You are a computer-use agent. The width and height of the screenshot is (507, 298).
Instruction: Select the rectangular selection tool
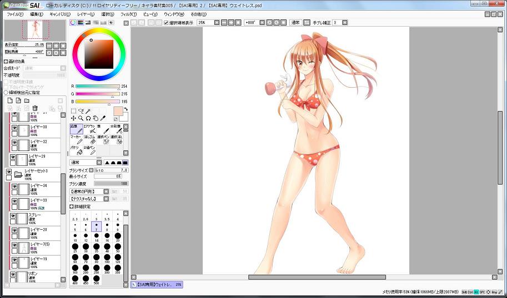click(73, 111)
